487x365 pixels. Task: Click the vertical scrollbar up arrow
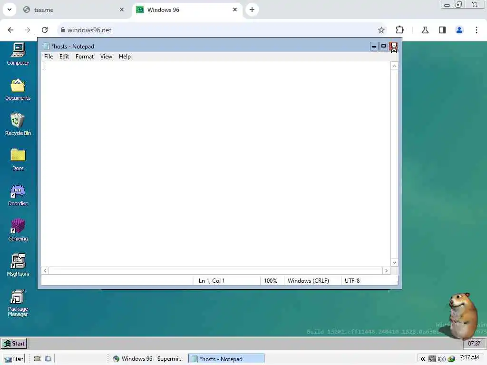point(394,66)
